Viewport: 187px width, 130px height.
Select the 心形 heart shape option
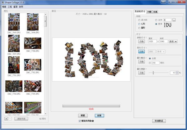click(139, 24)
